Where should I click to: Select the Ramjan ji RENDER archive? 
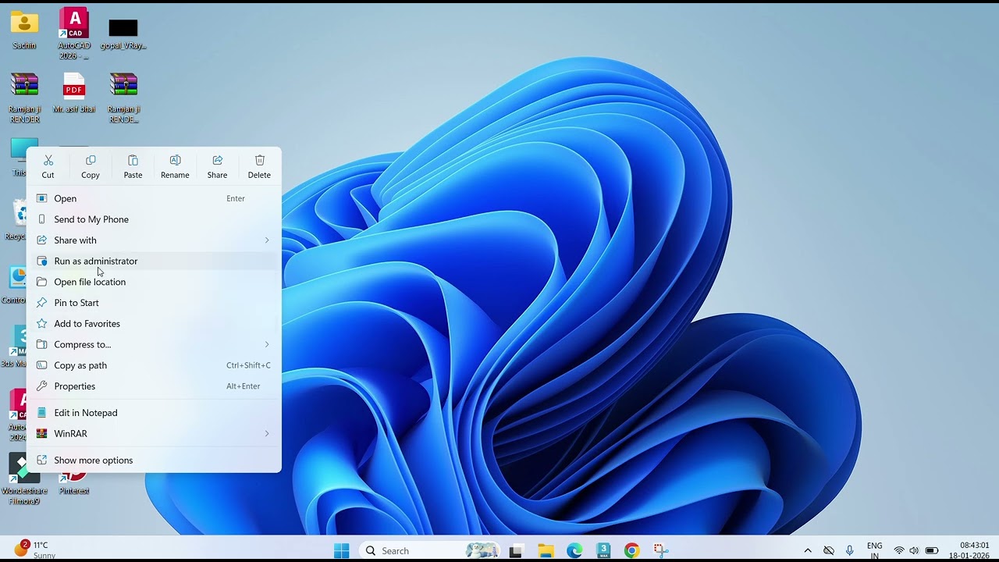24,98
